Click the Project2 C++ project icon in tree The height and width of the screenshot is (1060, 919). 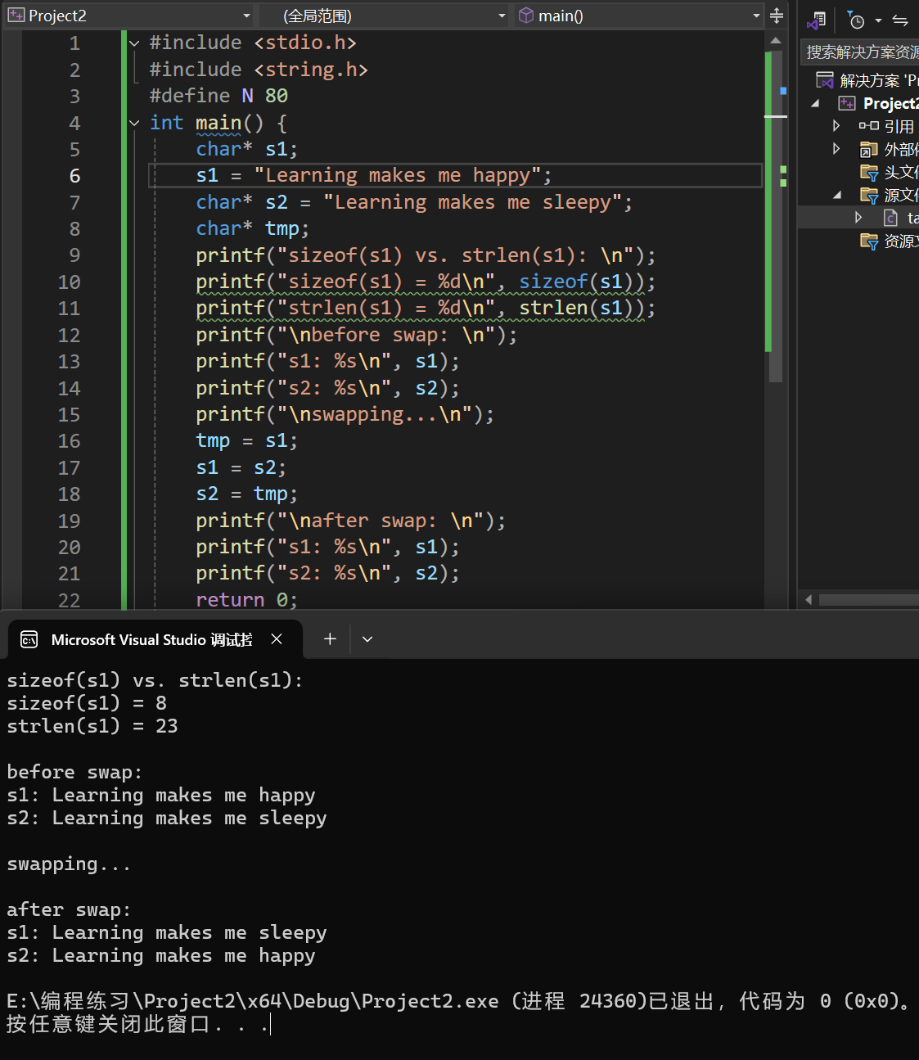pyautogui.click(x=847, y=103)
